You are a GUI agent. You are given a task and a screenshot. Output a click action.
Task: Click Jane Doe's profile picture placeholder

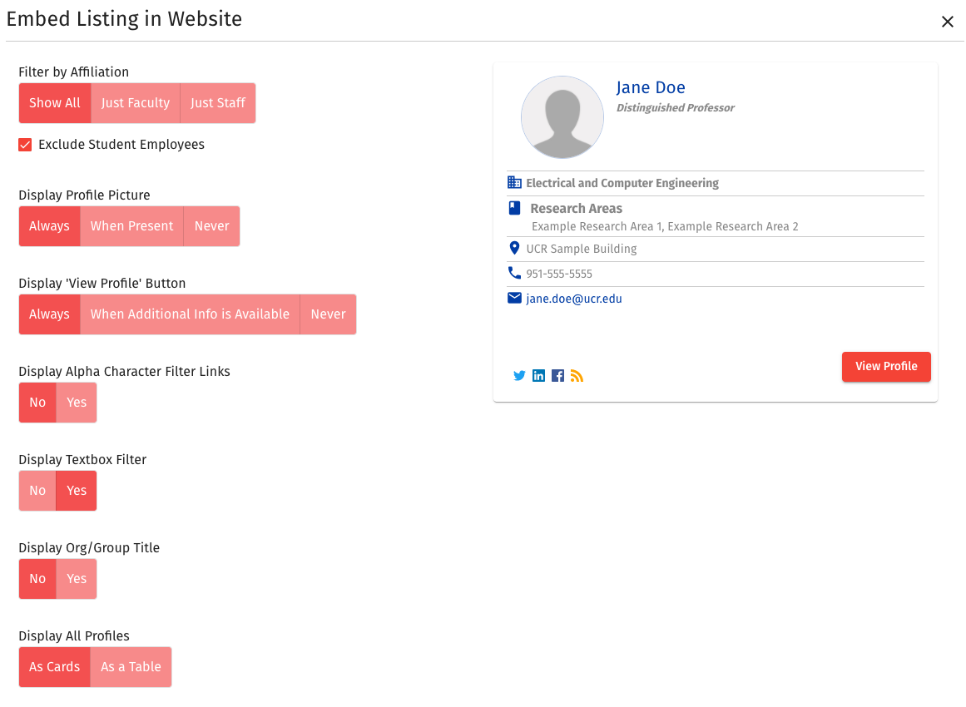[x=562, y=117]
